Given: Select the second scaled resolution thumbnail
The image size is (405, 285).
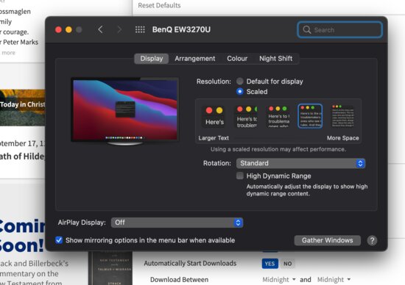Looking at the screenshot, I should click(x=247, y=117).
